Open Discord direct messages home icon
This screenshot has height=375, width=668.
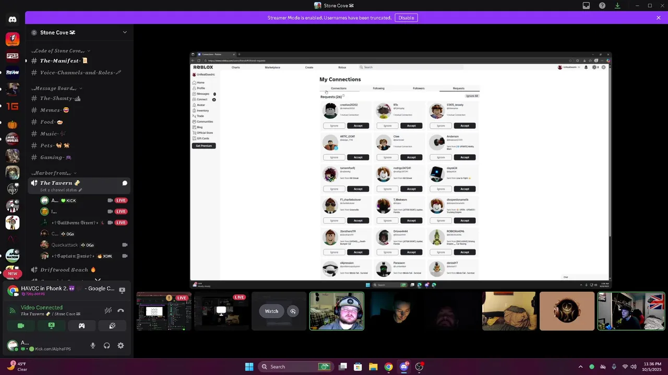click(x=13, y=19)
